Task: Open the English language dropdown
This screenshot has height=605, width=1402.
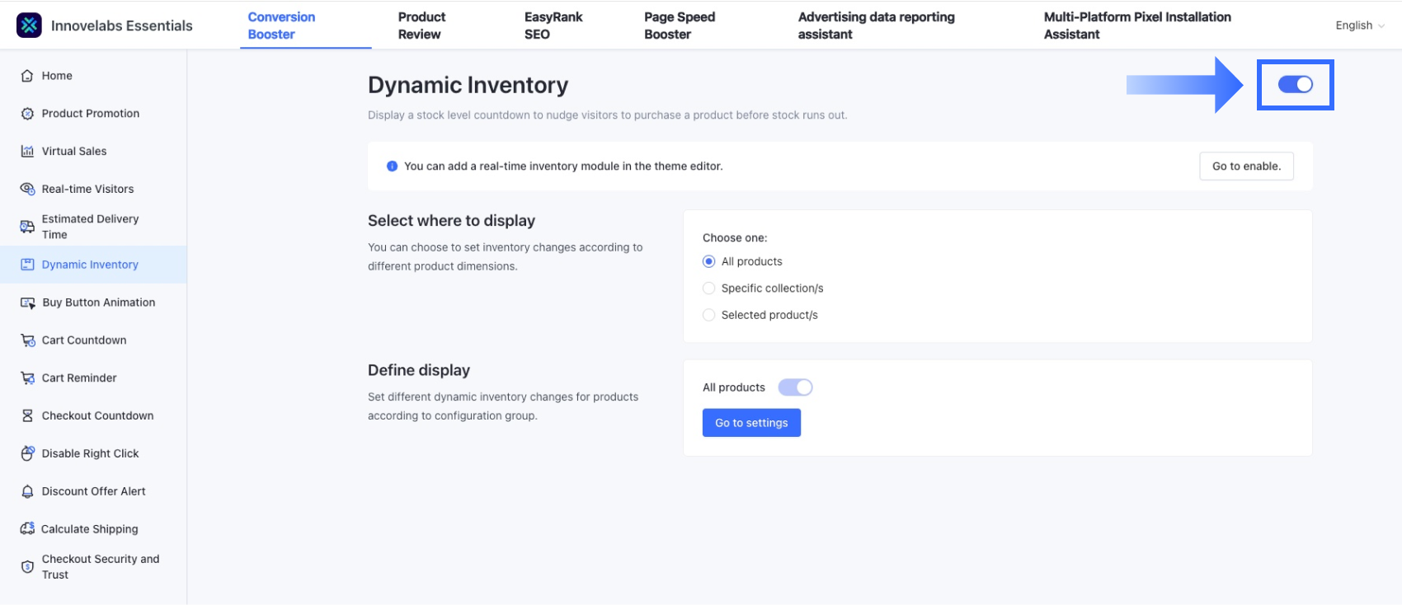Action: tap(1359, 26)
